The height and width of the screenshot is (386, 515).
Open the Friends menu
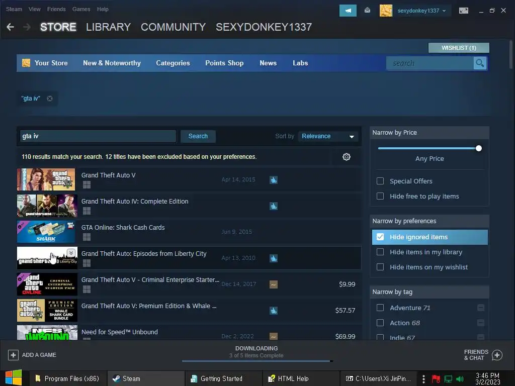[56, 9]
